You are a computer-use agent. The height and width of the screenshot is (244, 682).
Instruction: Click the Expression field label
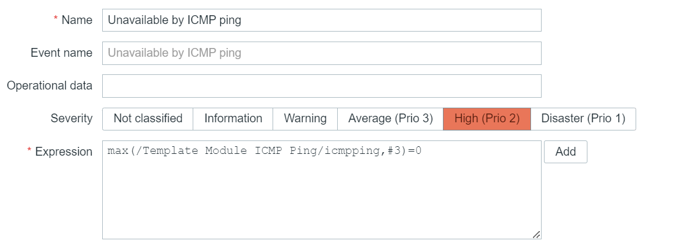click(63, 152)
